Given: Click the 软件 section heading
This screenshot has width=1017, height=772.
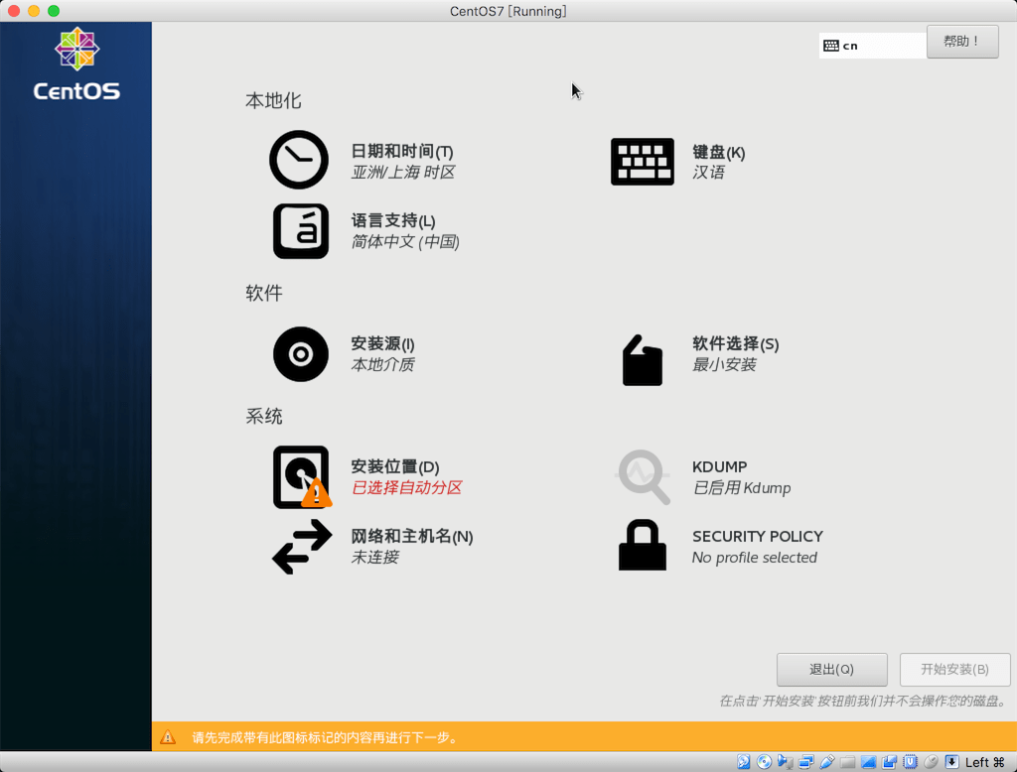Looking at the screenshot, I should pos(264,293).
